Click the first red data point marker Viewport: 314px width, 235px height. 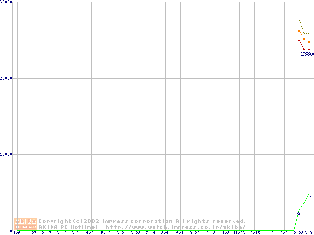coord(299,41)
